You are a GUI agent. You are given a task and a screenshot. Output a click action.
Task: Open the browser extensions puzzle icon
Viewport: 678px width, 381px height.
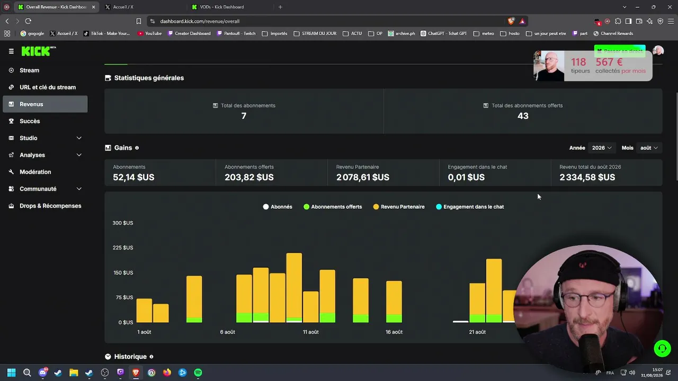618,21
